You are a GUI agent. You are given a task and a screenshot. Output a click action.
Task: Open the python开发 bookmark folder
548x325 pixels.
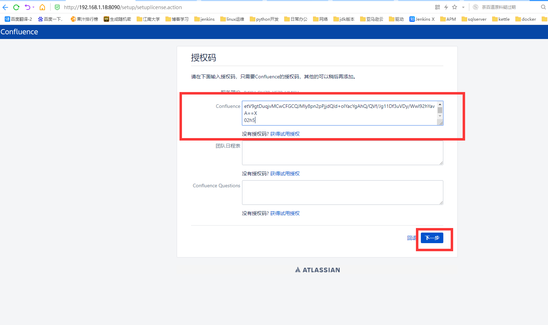click(264, 19)
